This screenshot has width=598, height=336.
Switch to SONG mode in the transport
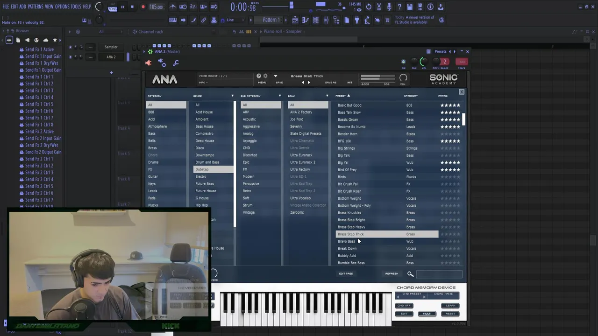coord(113,9)
